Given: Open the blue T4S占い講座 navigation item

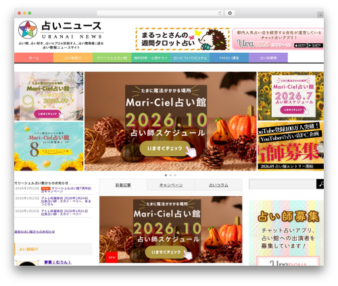Looking at the screenshot, I should (229, 57).
